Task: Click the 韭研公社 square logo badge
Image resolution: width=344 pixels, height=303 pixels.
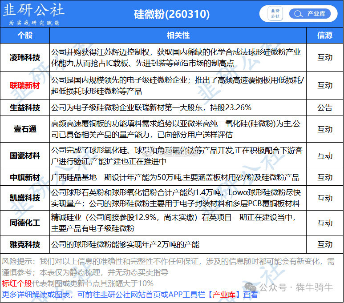Action: [x=275, y=14]
